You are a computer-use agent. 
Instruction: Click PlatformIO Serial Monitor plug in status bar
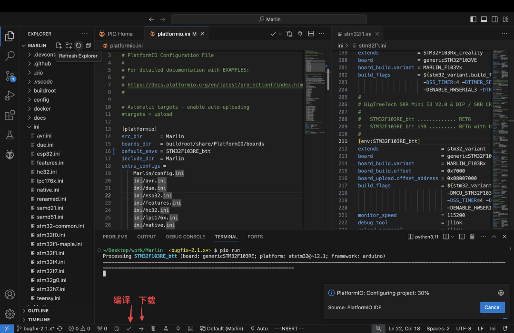point(178,328)
